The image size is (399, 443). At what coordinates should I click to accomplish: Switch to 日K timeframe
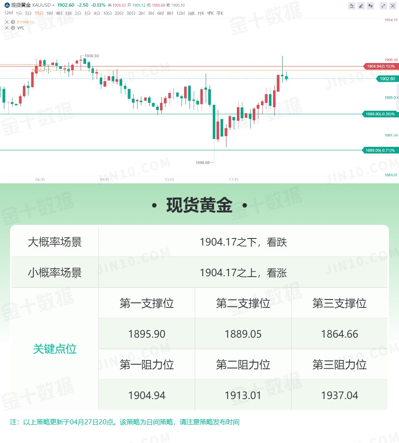point(69,13)
